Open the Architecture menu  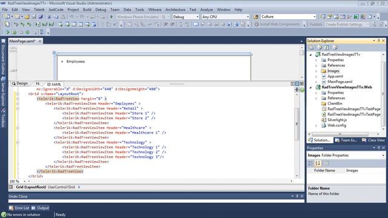coord(175,10)
